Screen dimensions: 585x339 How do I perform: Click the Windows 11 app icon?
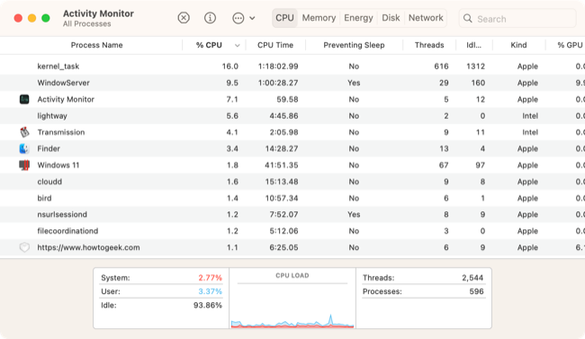coord(24,165)
